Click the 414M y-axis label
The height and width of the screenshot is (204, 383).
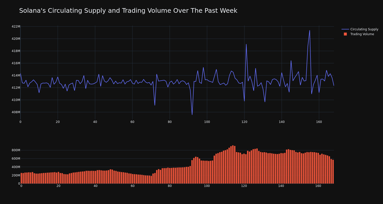point(16,75)
